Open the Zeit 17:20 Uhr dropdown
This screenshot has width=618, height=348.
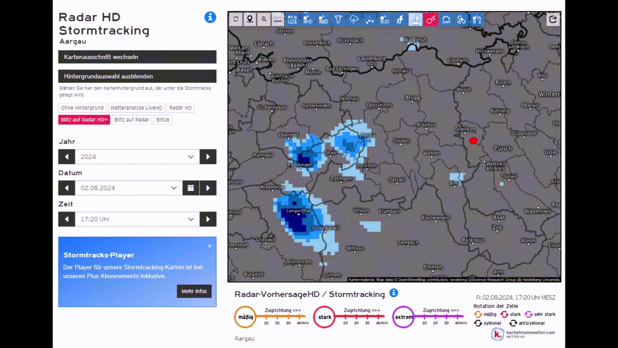(137, 219)
